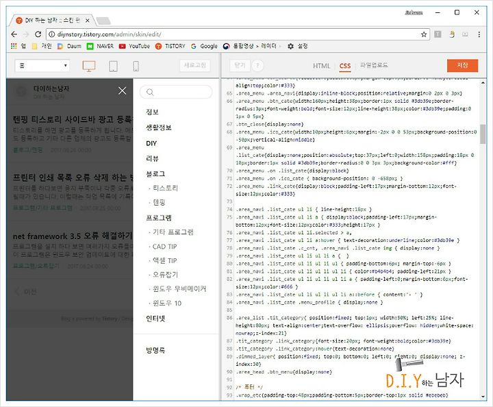Image resolution: width=493 pixels, height=407 pixels.
Task: Switch to desktop monitor preview
Action: (x=89, y=66)
